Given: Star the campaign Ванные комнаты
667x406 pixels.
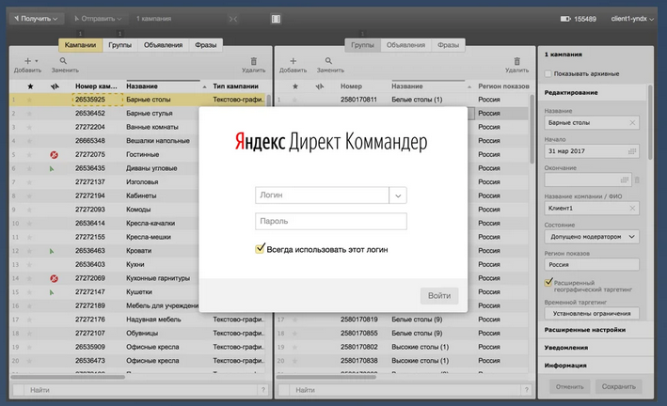Looking at the screenshot, I should pyautogui.click(x=29, y=127).
